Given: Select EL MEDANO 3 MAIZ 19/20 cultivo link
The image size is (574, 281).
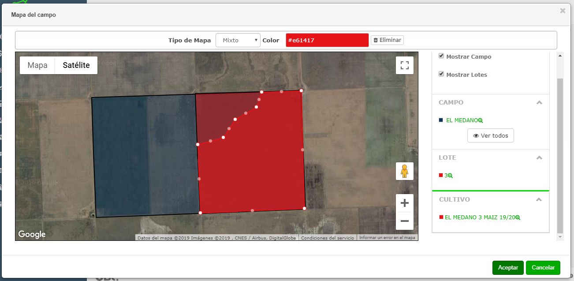Looking at the screenshot, I should (480, 217).
